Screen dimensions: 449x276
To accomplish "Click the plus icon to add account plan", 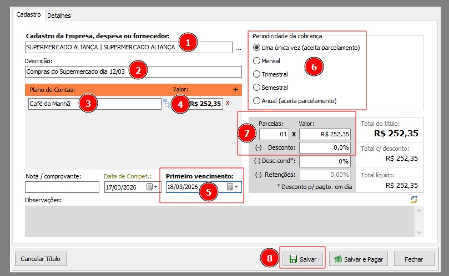I will pos(235,89).
